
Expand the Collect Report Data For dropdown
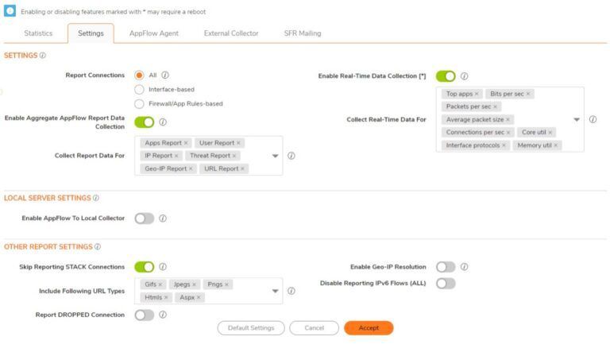click(275, 156)
